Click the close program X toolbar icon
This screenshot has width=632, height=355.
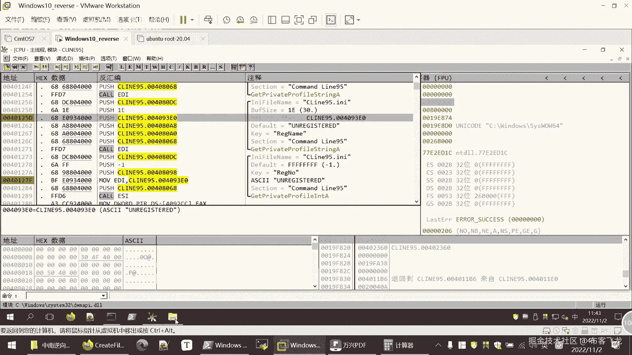[x=23, y=67]
